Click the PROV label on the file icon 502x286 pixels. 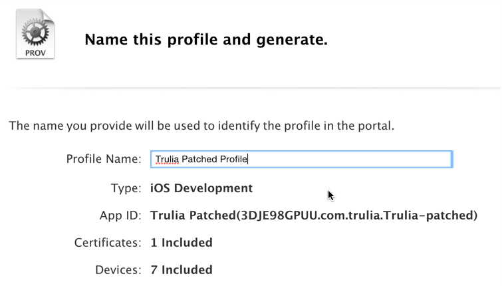[x=35, y=53]
